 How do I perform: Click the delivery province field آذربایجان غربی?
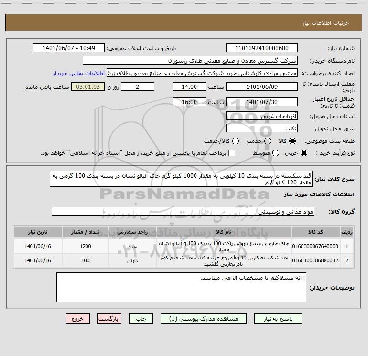tap(262, 116)
